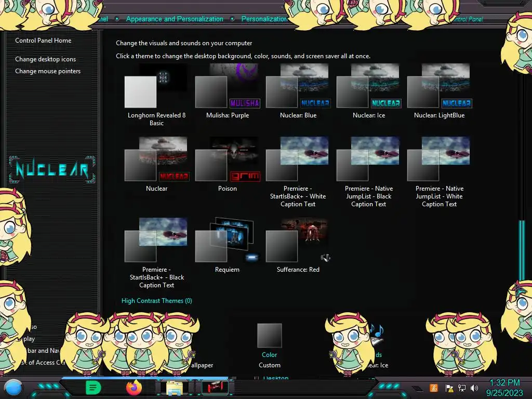
Task: Apply the Sufferance: Red theme
Action: 298,246
